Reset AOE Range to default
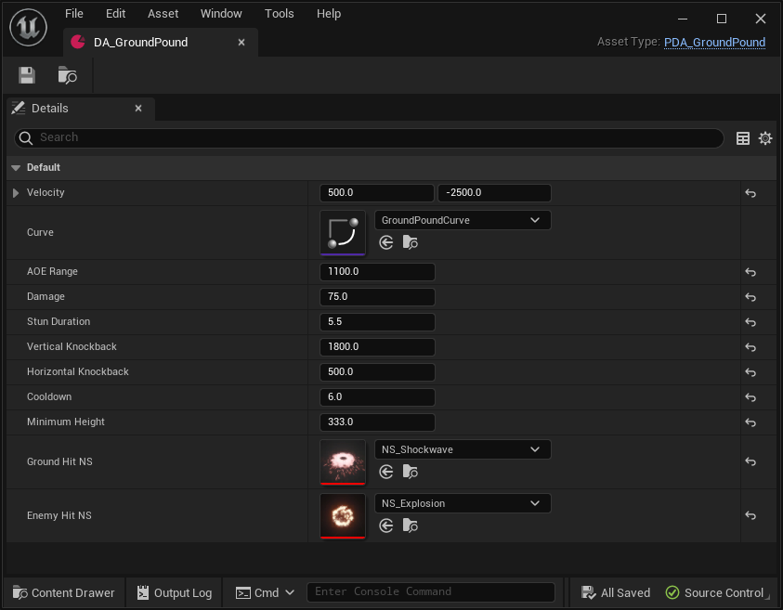 (750, 272)
